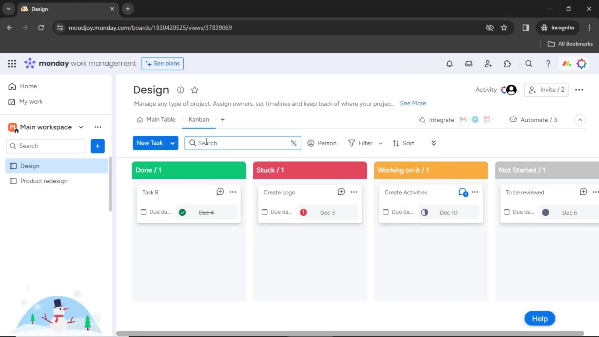Expand the New Task dropdown arrow
Viewport: 599px width, 337px height.
tap(173, 143)
